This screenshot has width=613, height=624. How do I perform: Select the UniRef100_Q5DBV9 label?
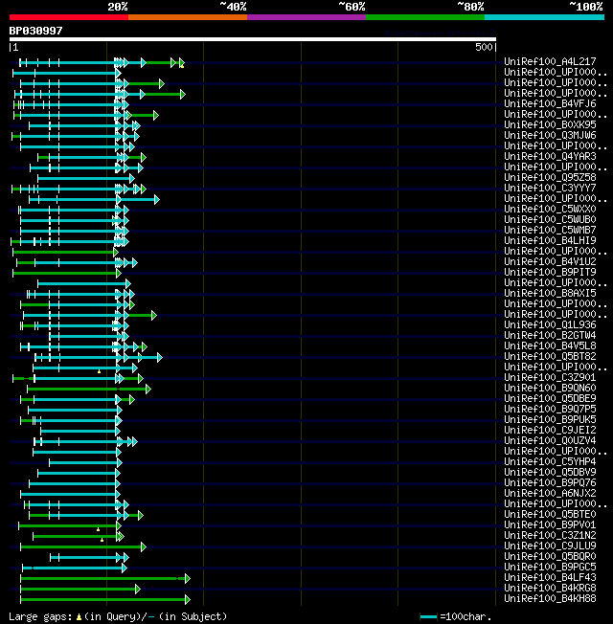click(550, 473)
